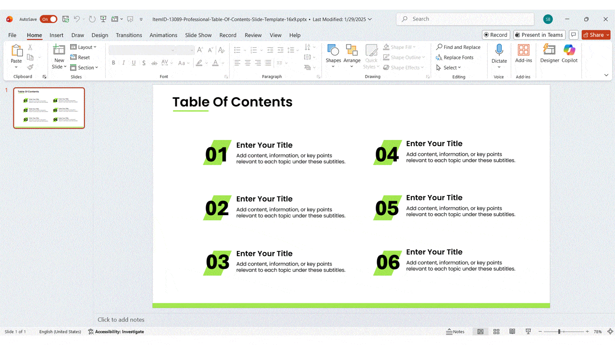Toggle bold formatting

[x=113, y=63]
